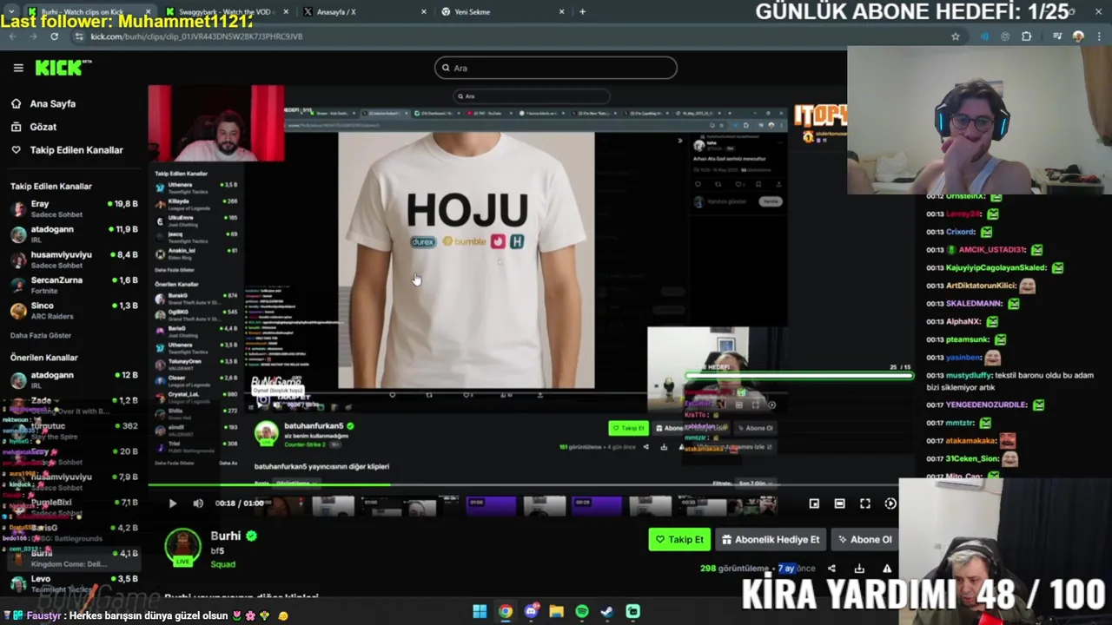Image resolution: width=1112 pixels, height=625 pixels.
Task: Toggle mini-player mode icon
Action: (814, 503)
